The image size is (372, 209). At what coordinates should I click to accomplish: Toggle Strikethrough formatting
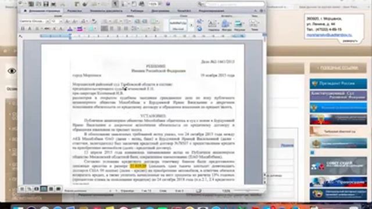47,28
